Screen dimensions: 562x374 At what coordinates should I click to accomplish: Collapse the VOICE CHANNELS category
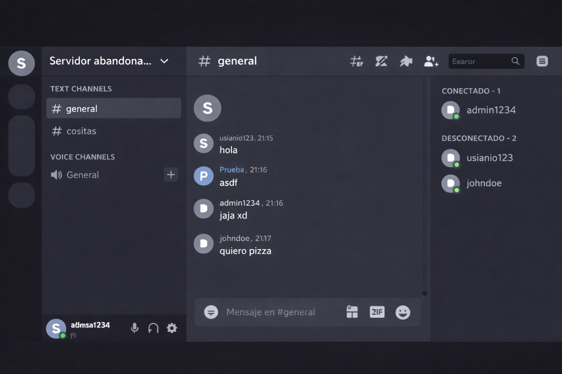(82, 157)
